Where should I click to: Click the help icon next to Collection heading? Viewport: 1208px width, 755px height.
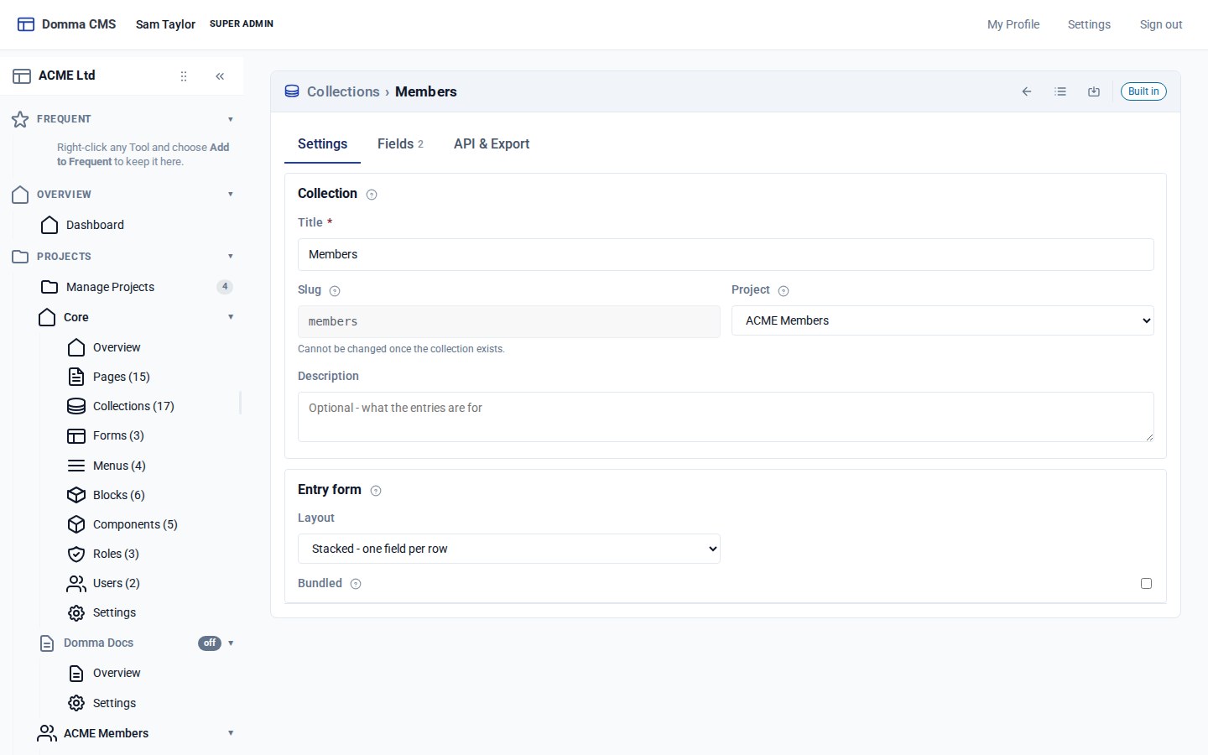pos(372,195)
